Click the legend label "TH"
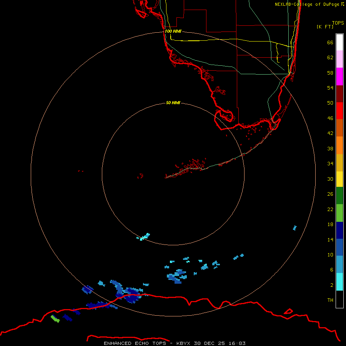The image size is (346, 346). click(330, 300)
